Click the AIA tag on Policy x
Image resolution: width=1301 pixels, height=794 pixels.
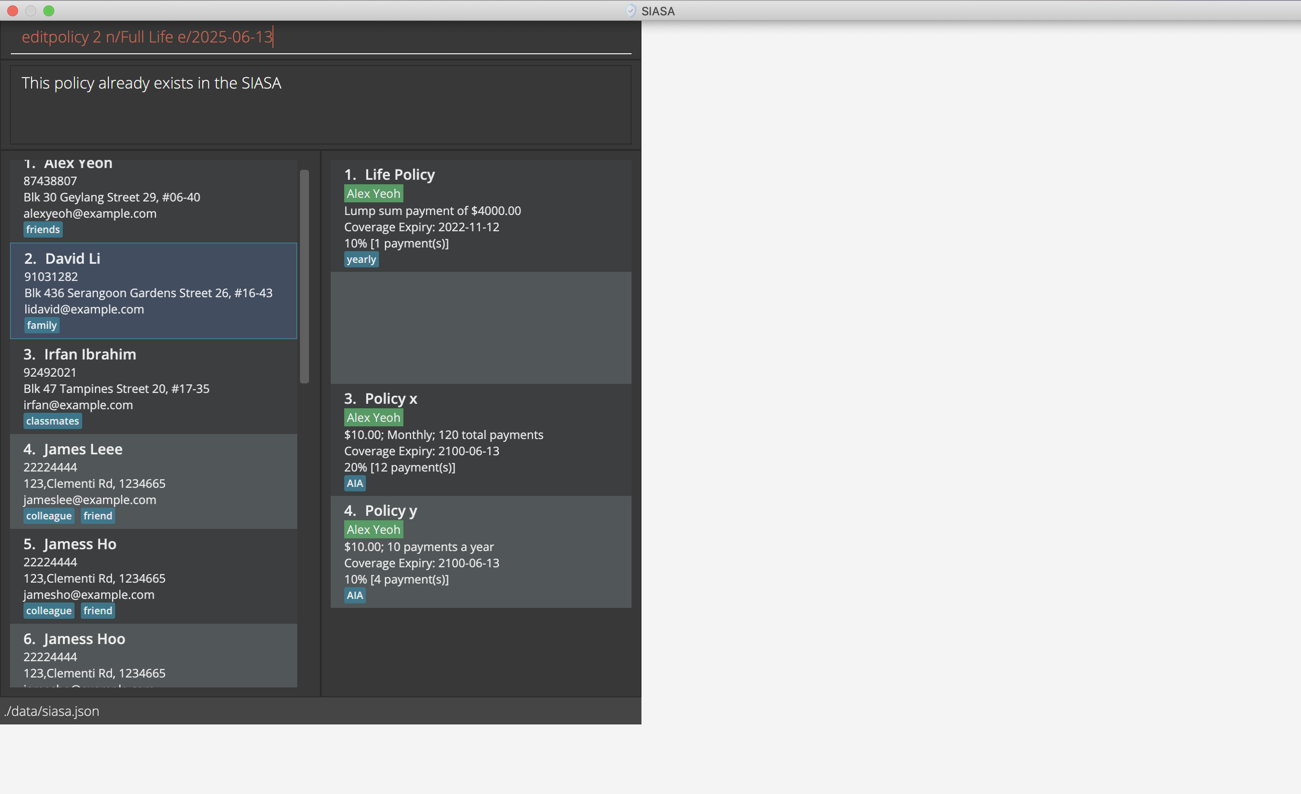coord(355,483)
